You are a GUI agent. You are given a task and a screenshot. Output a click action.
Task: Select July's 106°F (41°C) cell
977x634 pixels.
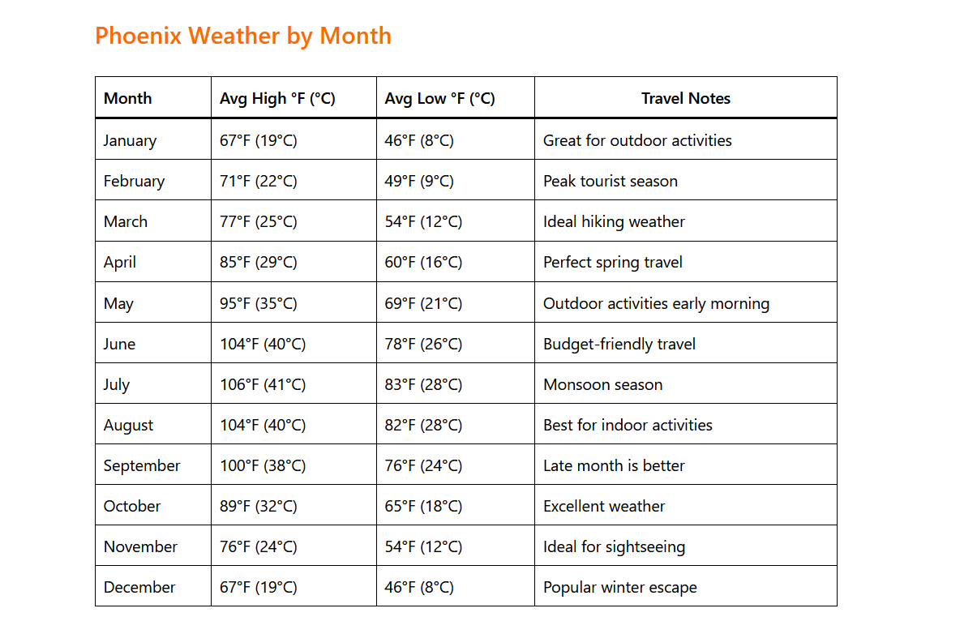(263, 384)
